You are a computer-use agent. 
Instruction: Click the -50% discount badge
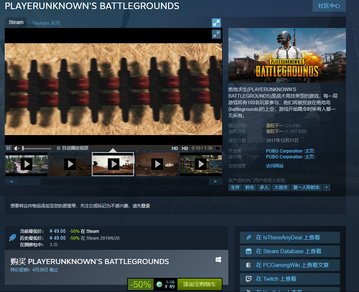point(140,284)
